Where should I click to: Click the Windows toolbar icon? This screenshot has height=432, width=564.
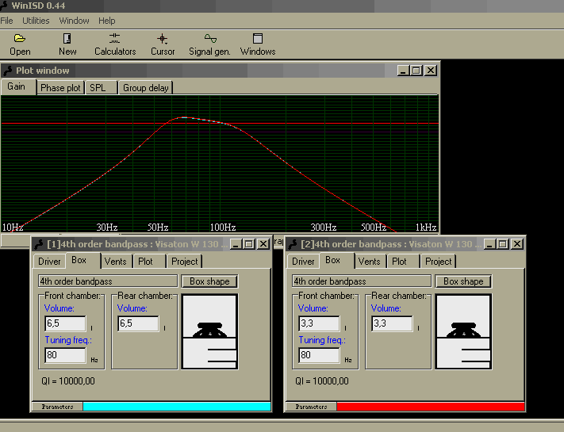coord(258,38)
